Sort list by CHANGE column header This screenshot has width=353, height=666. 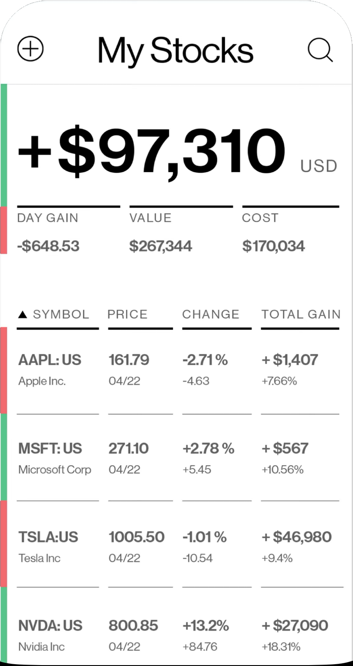pyautogui.click(x=211, y=314)
